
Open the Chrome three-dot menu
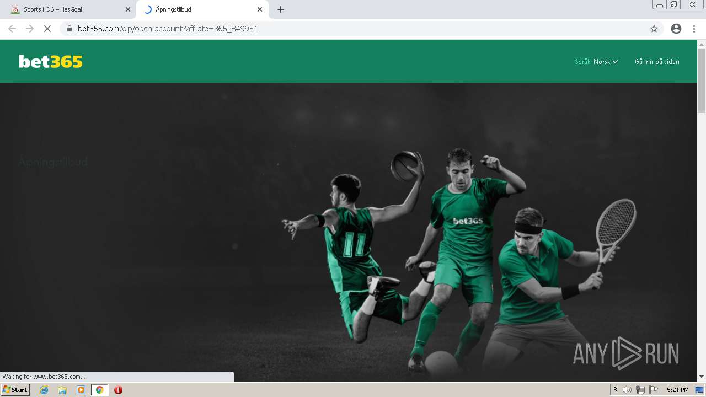694,29
